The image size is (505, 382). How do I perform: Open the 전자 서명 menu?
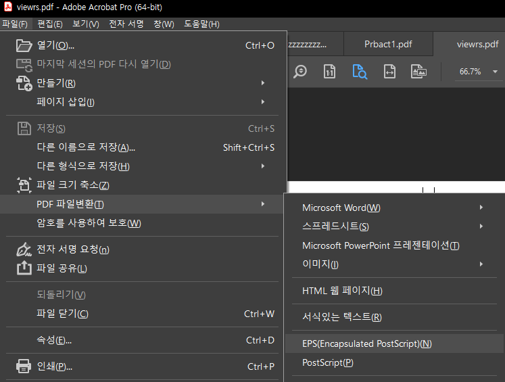coord(126,24)
